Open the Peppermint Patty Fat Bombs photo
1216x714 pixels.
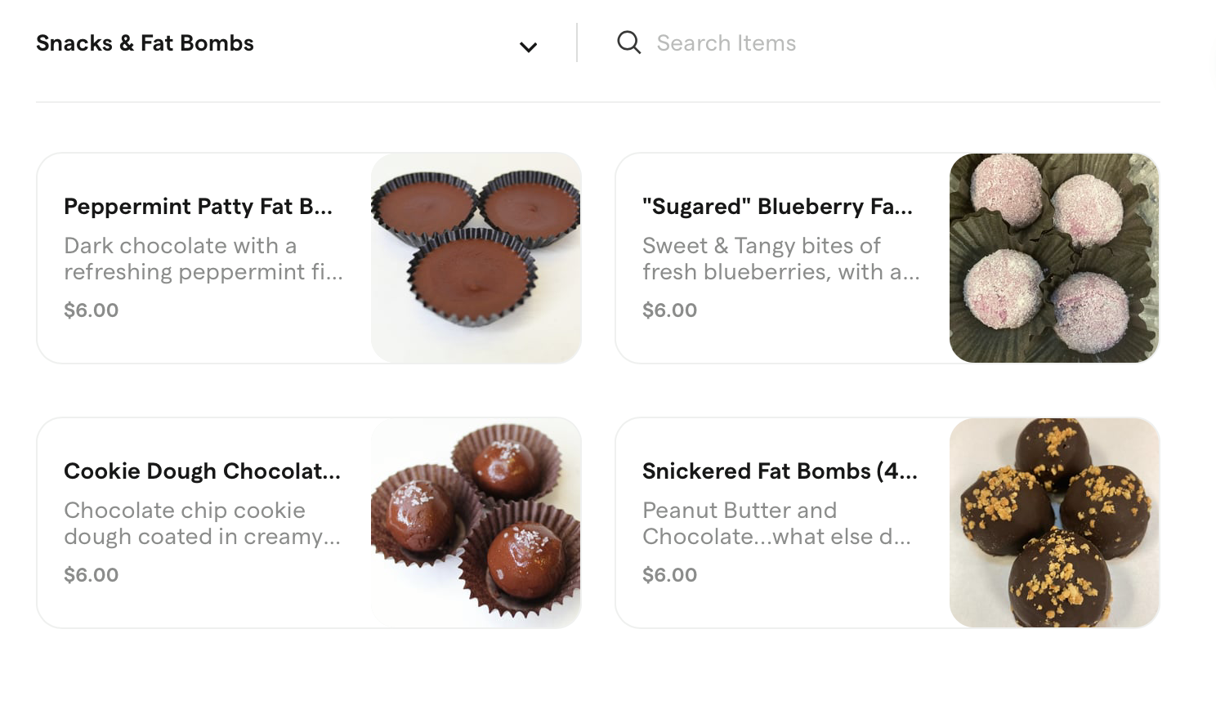pyautogui.click(x=476, y=258)
